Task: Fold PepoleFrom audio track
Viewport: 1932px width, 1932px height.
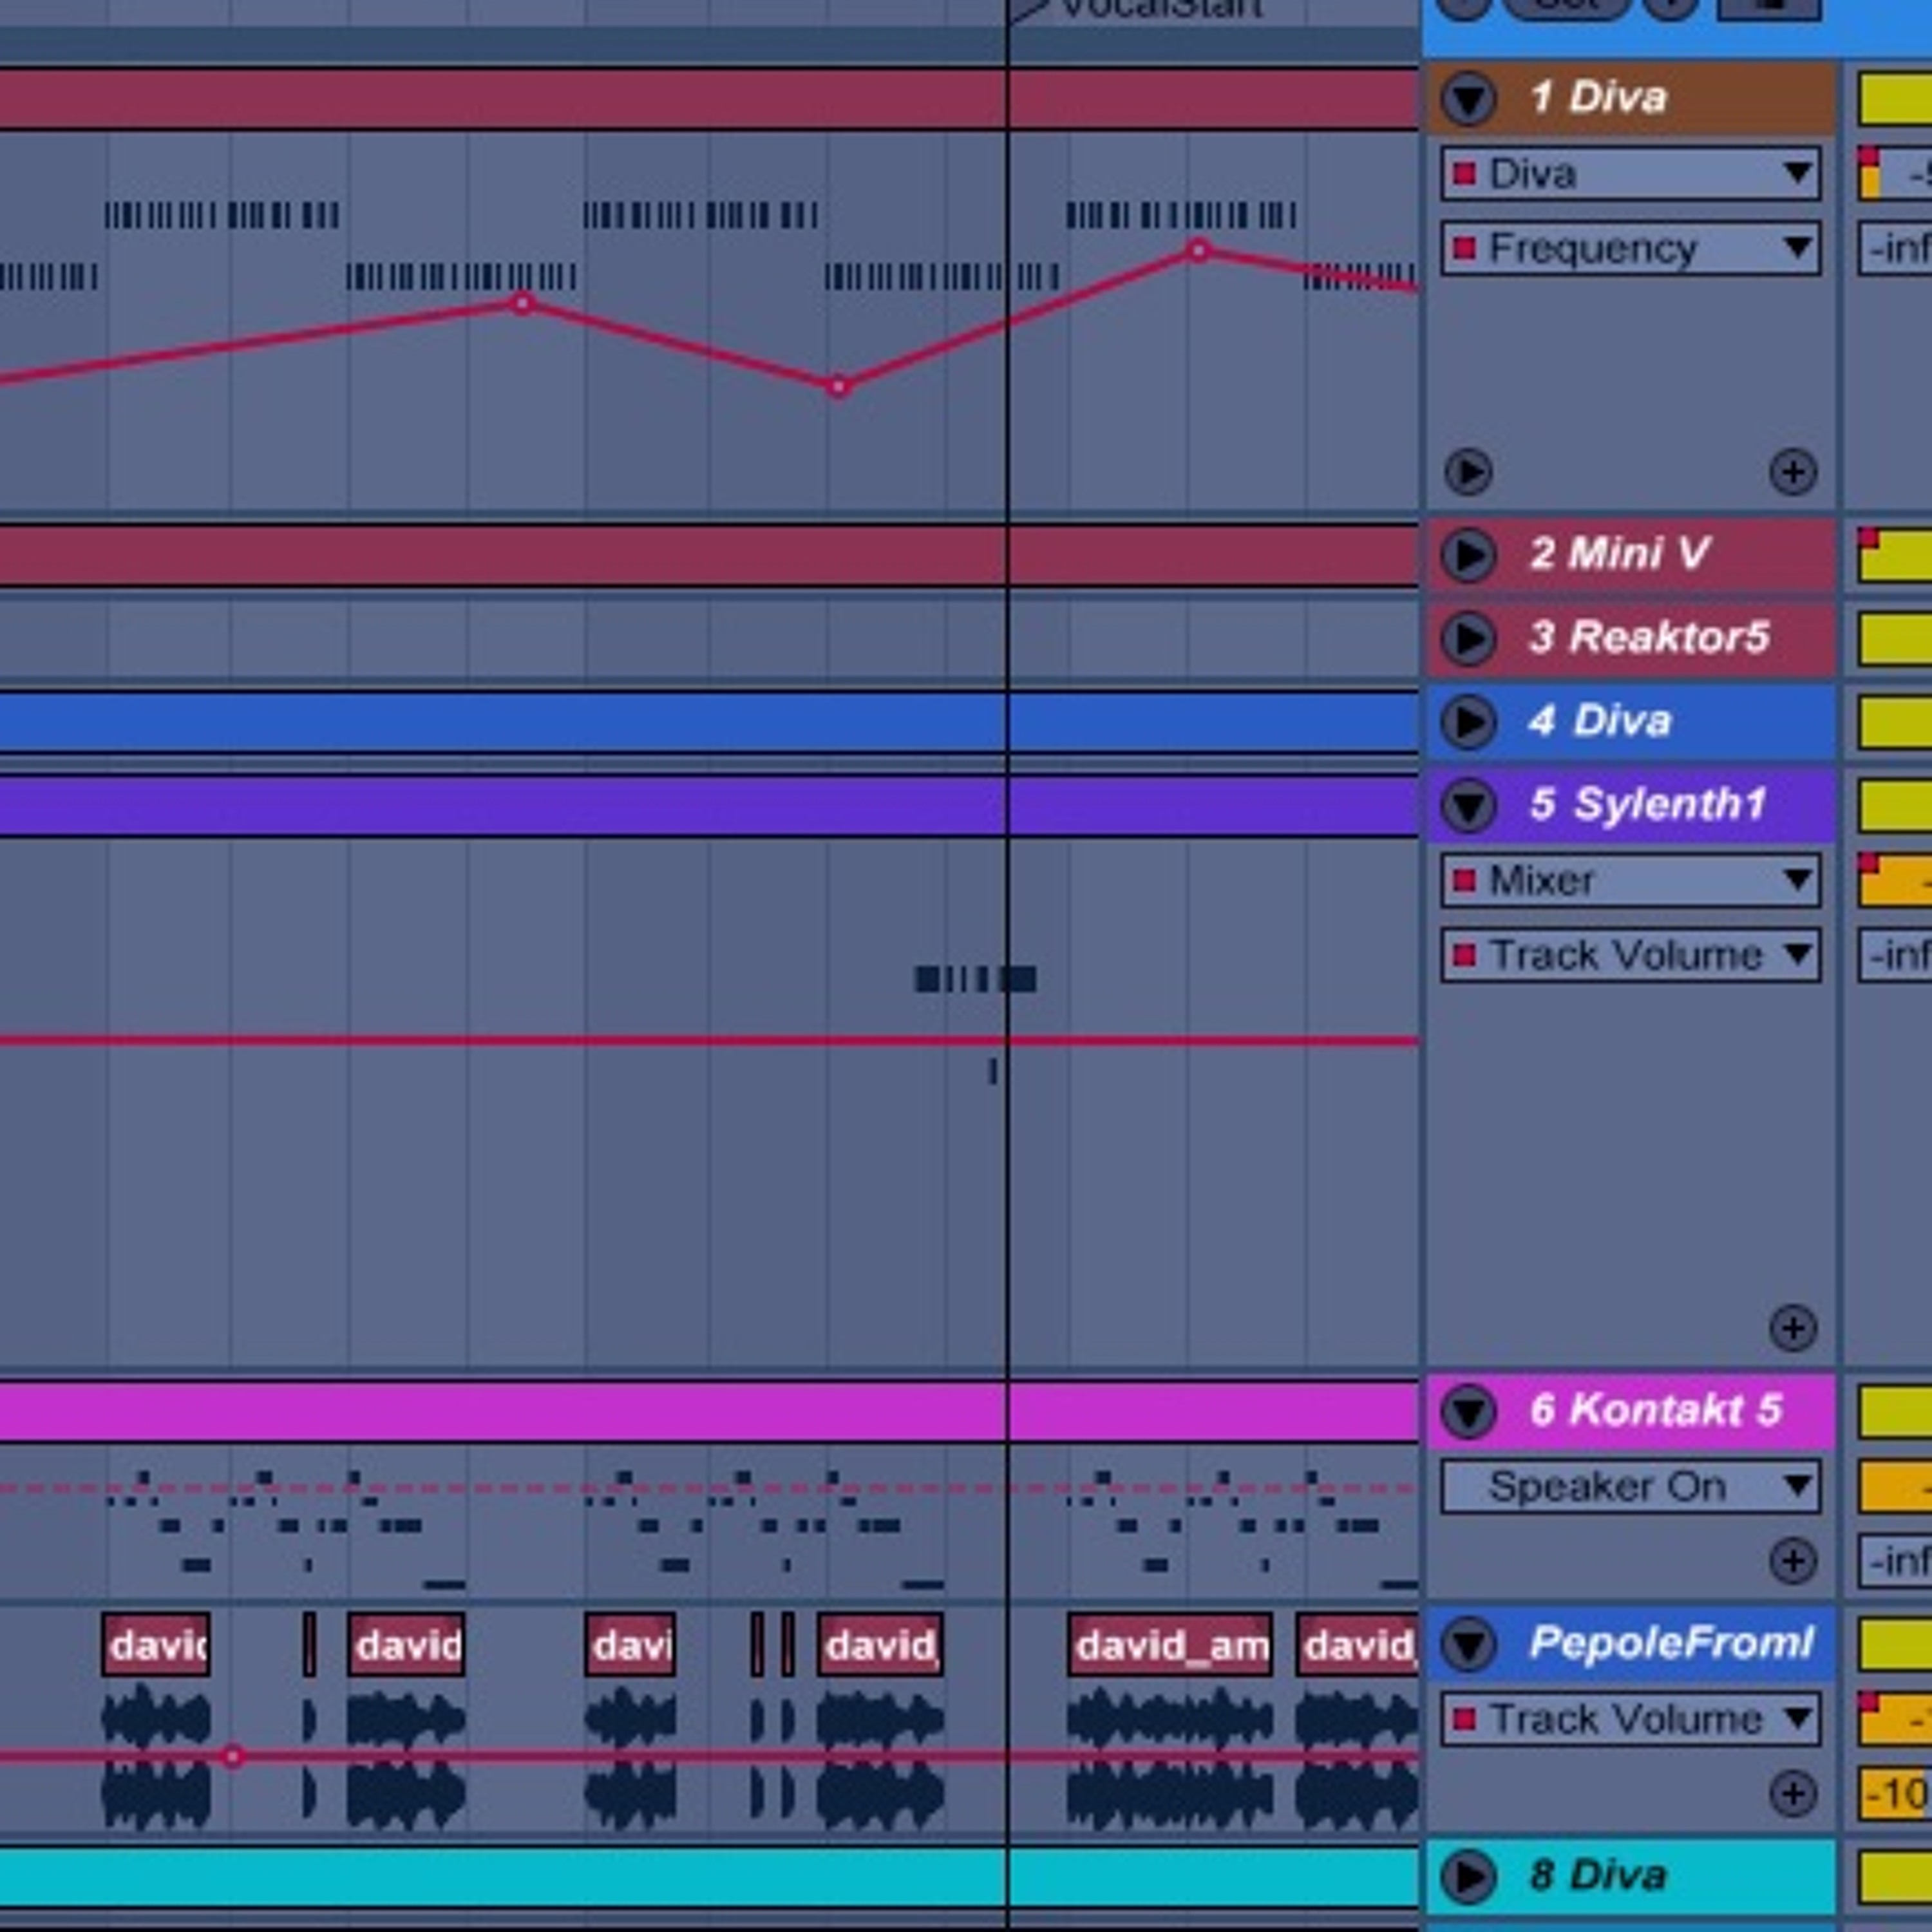Action: point(1468,1643)
